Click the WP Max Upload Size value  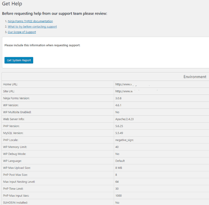pyautogui.click(x=119, y=168)
